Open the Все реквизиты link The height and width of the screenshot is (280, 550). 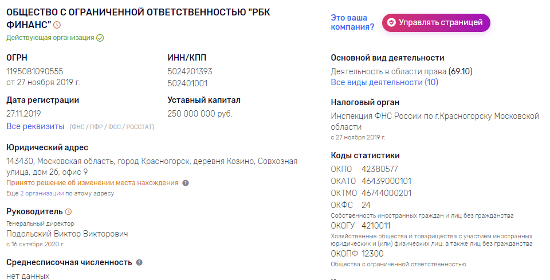(35, 126)
